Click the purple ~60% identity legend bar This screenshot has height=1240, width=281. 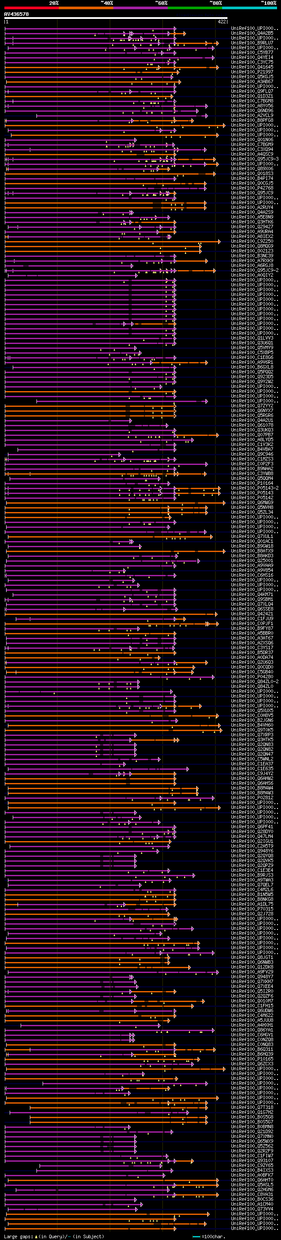(141, 8)
